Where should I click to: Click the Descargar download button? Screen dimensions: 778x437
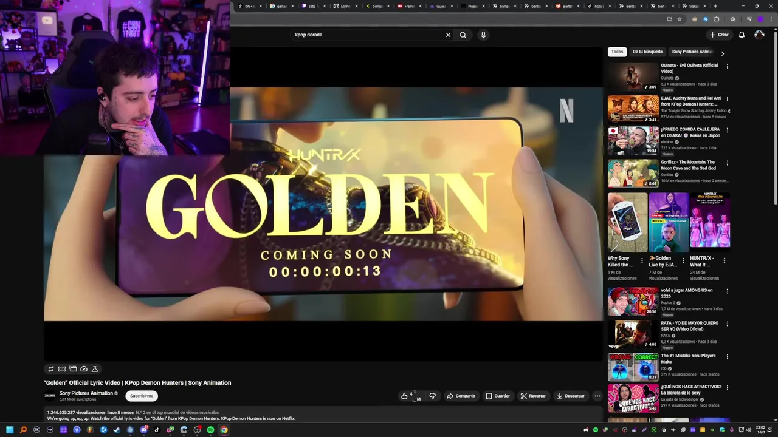click(571, 396)
